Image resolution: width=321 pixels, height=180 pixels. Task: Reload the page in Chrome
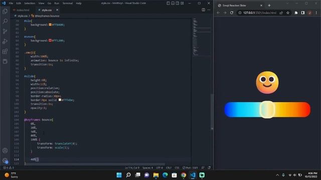(x=232, y=12)
